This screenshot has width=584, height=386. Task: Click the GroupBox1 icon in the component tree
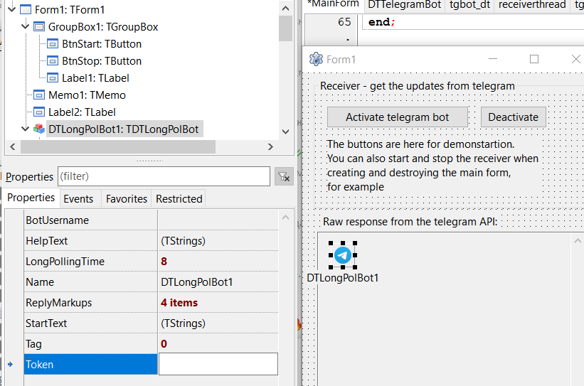tap(39, 27)
